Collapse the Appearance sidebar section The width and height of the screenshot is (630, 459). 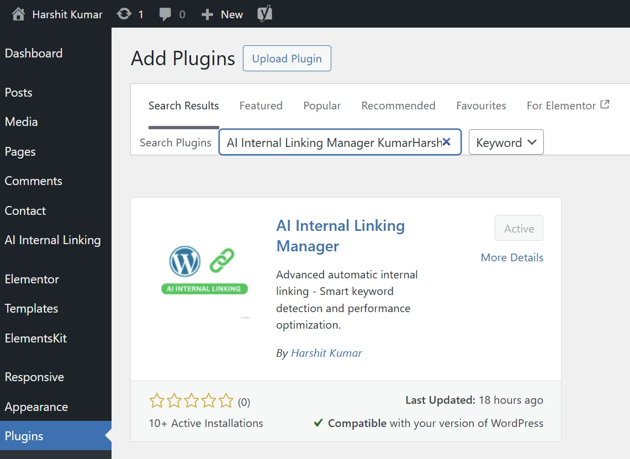pos(36,407)
